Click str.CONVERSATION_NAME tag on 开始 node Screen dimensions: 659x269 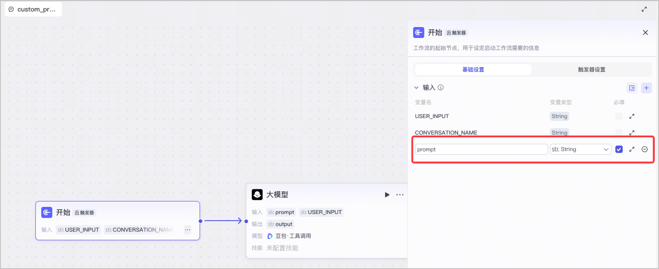[x=139, y=230]
